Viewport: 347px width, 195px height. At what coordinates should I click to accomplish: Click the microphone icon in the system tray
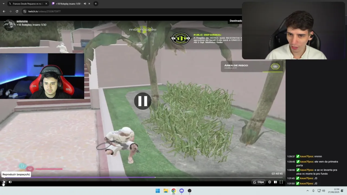(313, 191)
